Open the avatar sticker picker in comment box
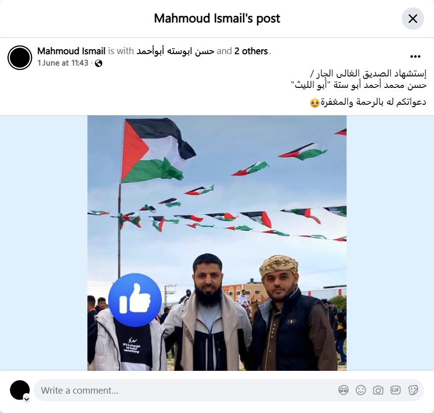434x413 pixels. 343,390
